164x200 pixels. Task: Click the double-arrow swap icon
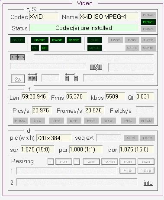tap(96, 67)
